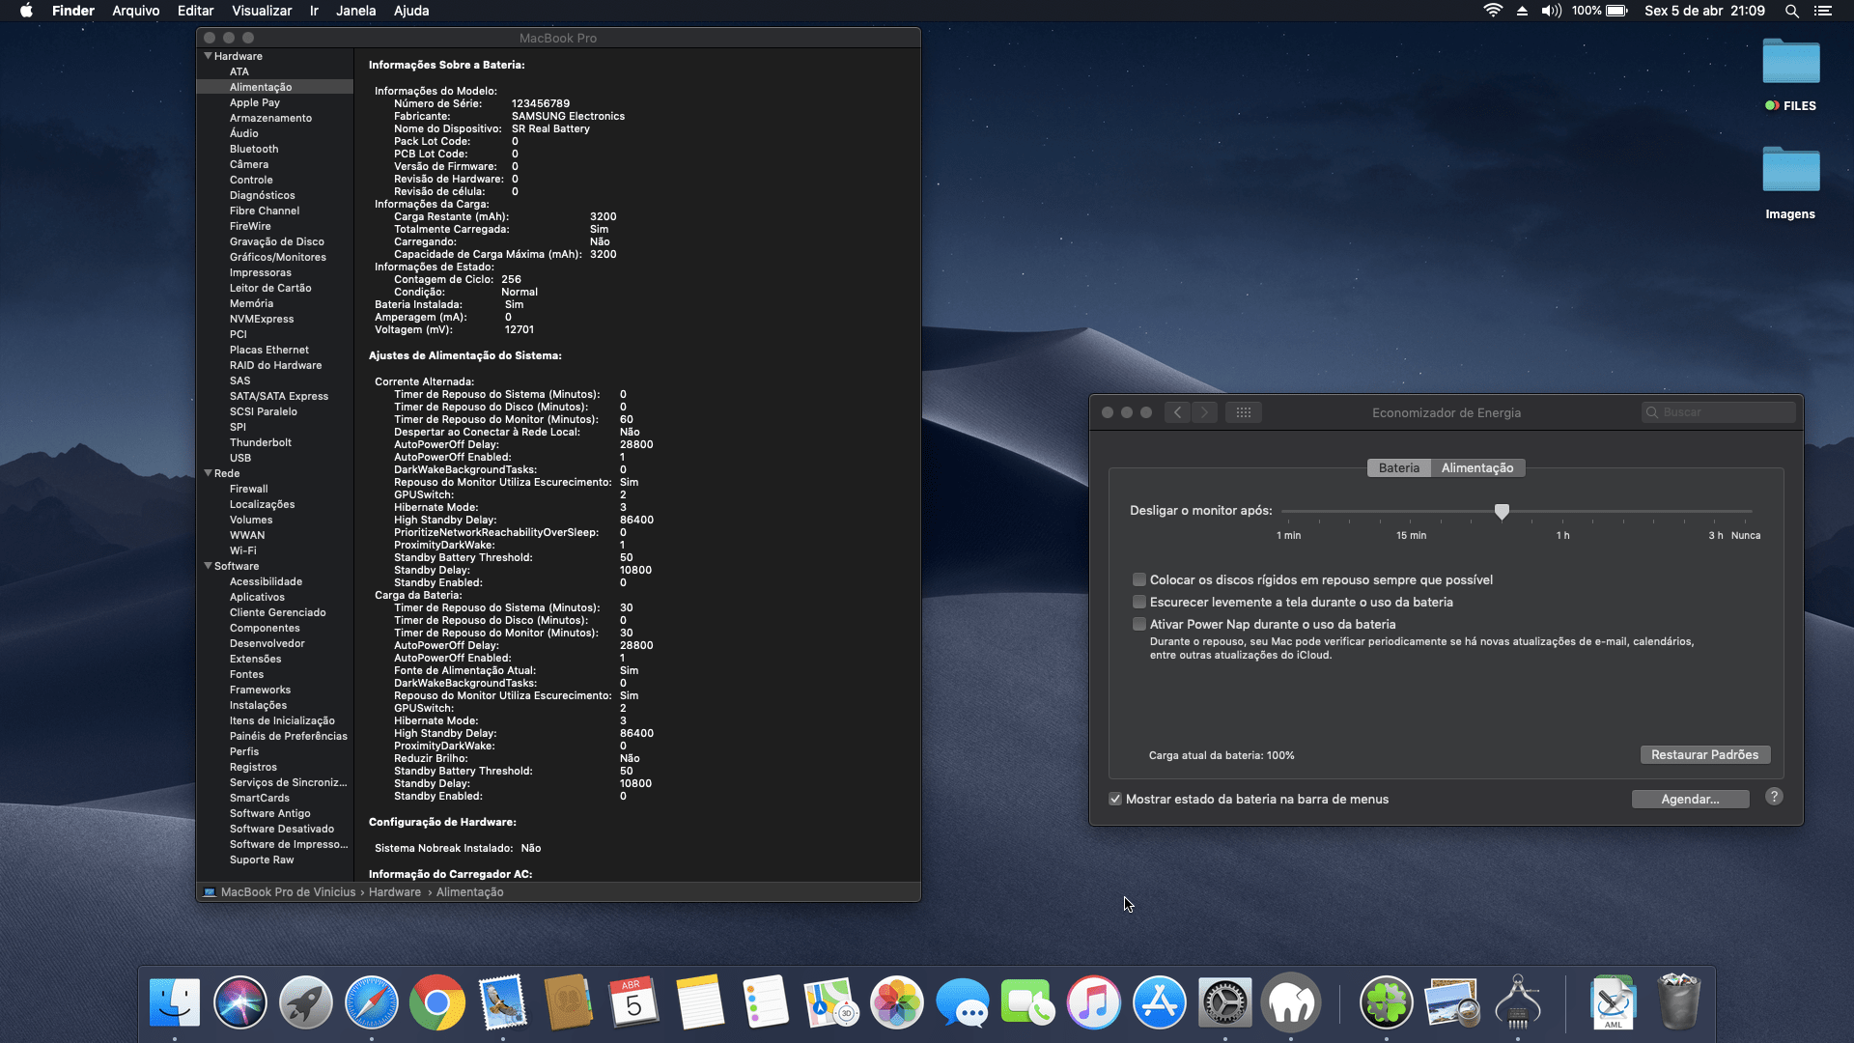This screenshot has width=1854, height=1043.
Task: Uncheck Mostrar estado da bateria na barra de menus
Action: coord(1115,799)
